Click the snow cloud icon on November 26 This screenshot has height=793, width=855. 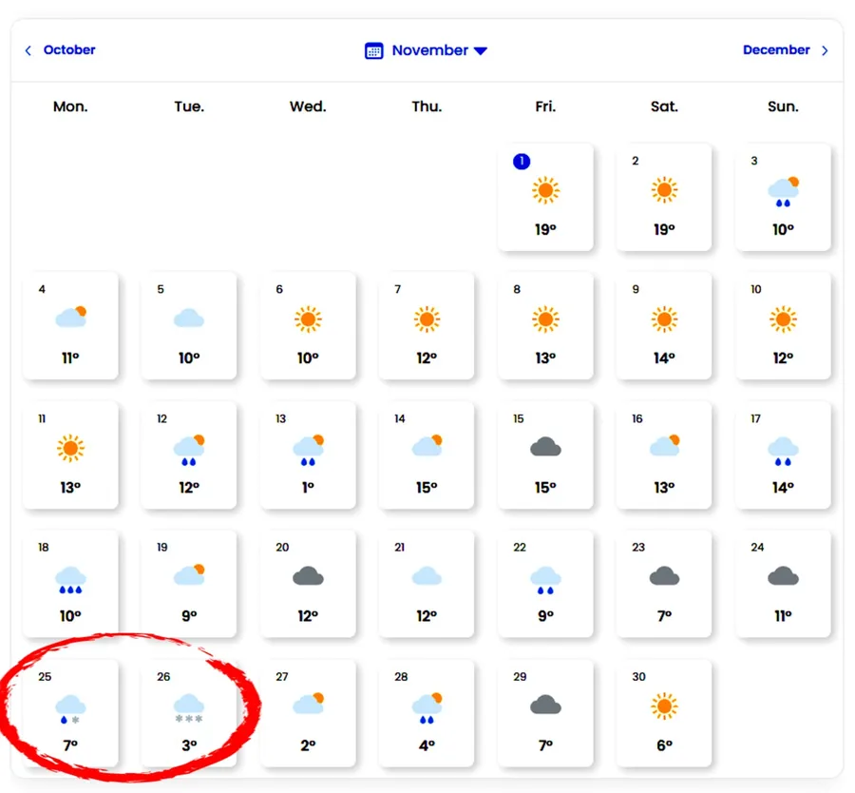[189, 707]
